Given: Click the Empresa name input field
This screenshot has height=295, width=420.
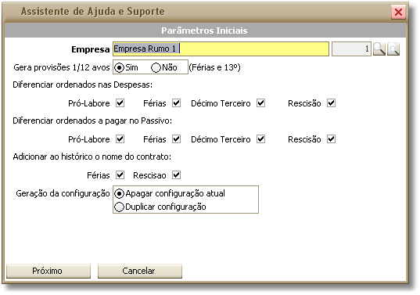Looking at the screenshot, I should (x=221, y=49).
